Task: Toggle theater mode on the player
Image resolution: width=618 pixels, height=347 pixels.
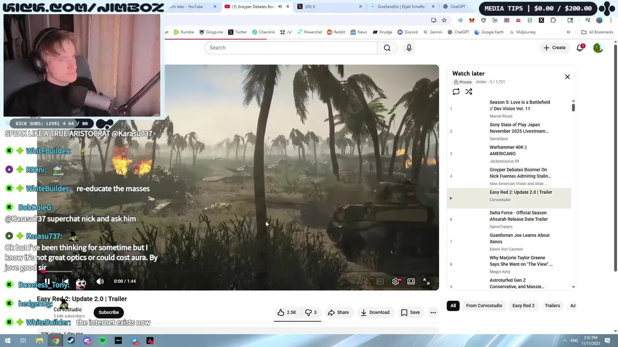Action: pos(411,281)
